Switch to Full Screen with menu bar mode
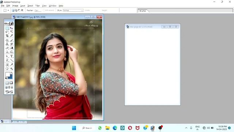Screen dimensions: 234x132 tap(9, 87)
